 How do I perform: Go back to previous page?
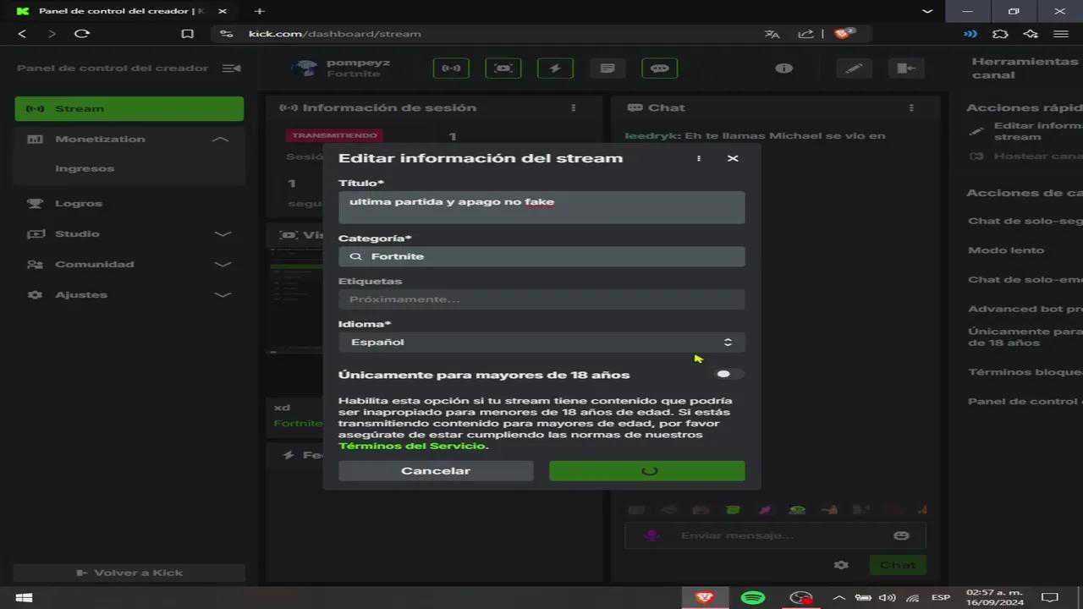click(x=22, y=34)
